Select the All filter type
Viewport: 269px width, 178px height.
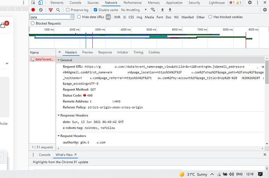coord(108,17)
